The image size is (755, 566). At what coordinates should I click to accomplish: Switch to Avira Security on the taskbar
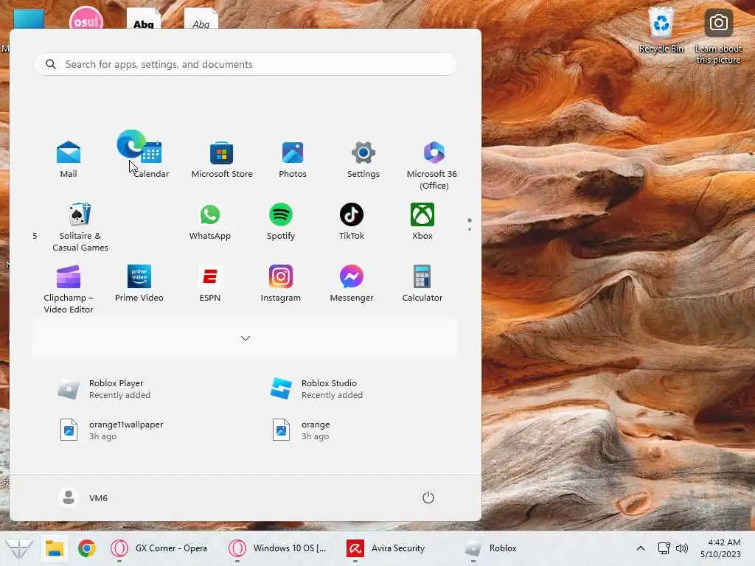(x=386, y=548)
